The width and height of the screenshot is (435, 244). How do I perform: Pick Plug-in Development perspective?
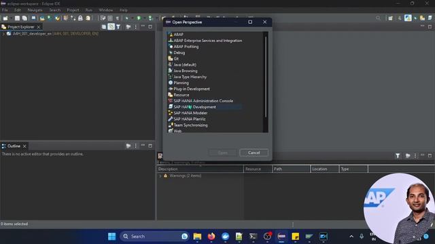(189, 89)
